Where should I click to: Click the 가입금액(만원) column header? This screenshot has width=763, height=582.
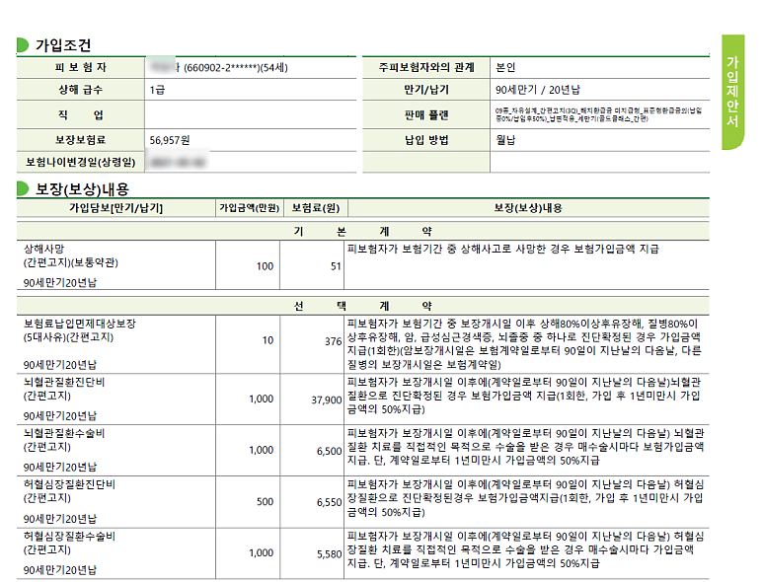pyautogui.click(x=249, y=208)
